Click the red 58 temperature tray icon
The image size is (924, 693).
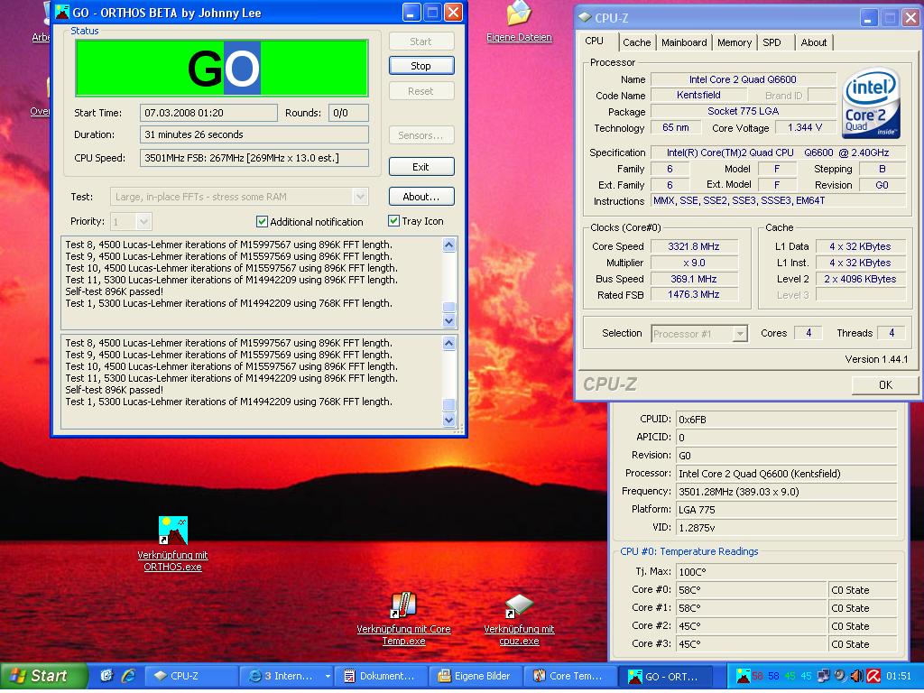pos(757,676)
